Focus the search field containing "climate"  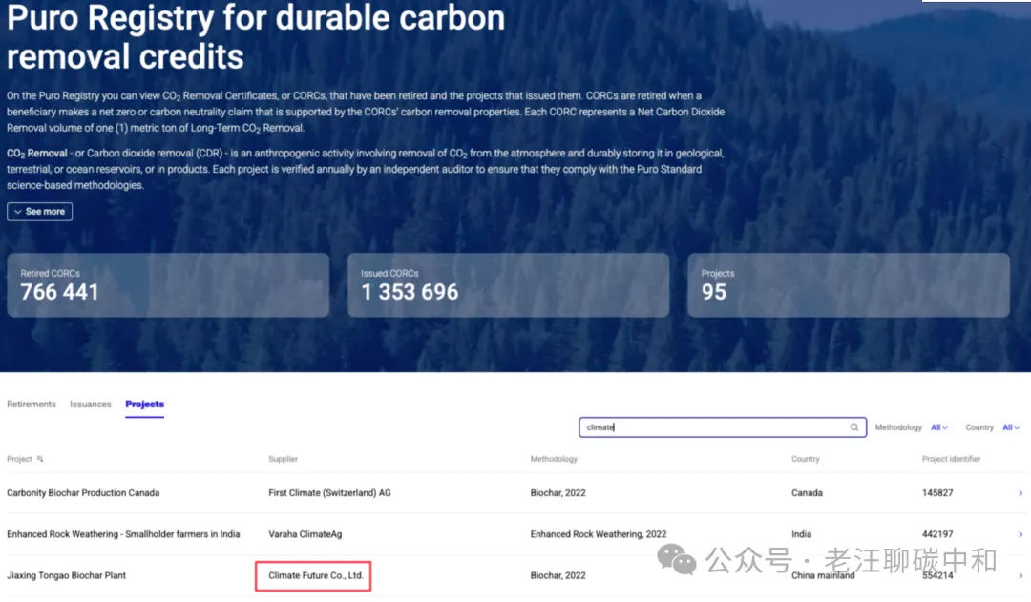click(711, 427)
